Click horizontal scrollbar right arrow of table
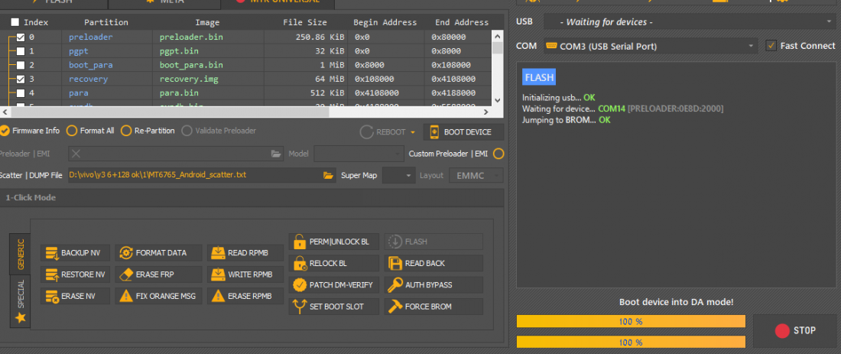841x354 pixels. tap(486, 112)
